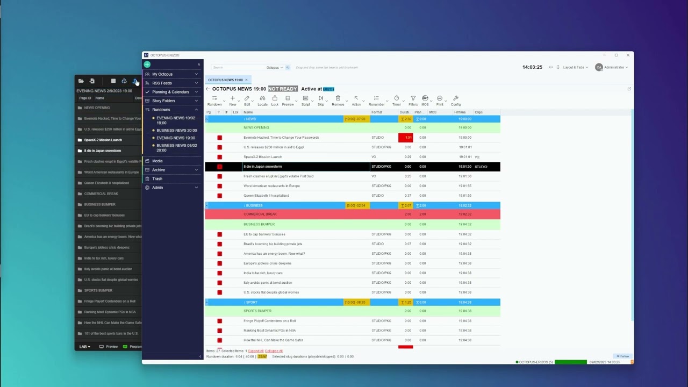Open the Trash sidebar item
The height and width of the screenshot is (387, 688).
tap(172, 178)
